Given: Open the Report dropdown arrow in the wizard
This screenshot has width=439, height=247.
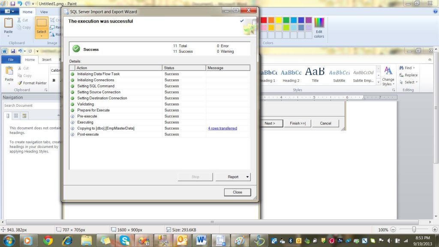Looking at the screenshot, I should click(x=247, y=177).
